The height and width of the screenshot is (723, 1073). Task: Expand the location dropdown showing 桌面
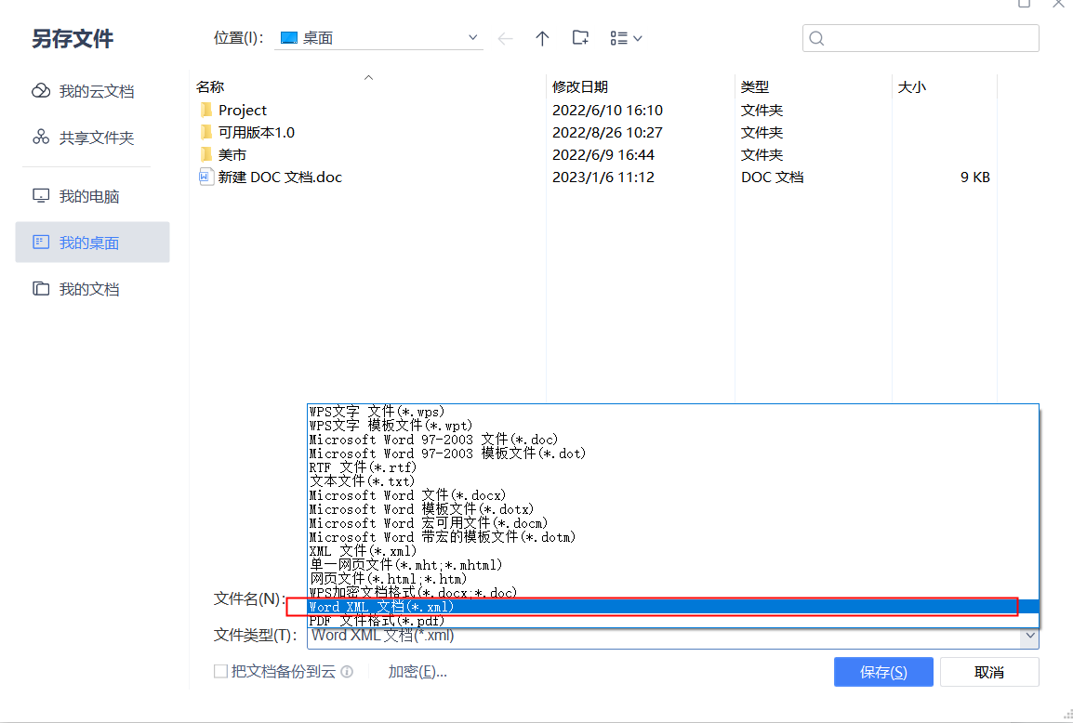pyautogui.click(x=472, y=38)
